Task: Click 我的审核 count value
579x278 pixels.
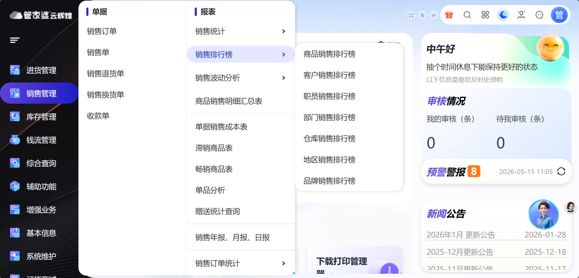Action: [431, 143]
